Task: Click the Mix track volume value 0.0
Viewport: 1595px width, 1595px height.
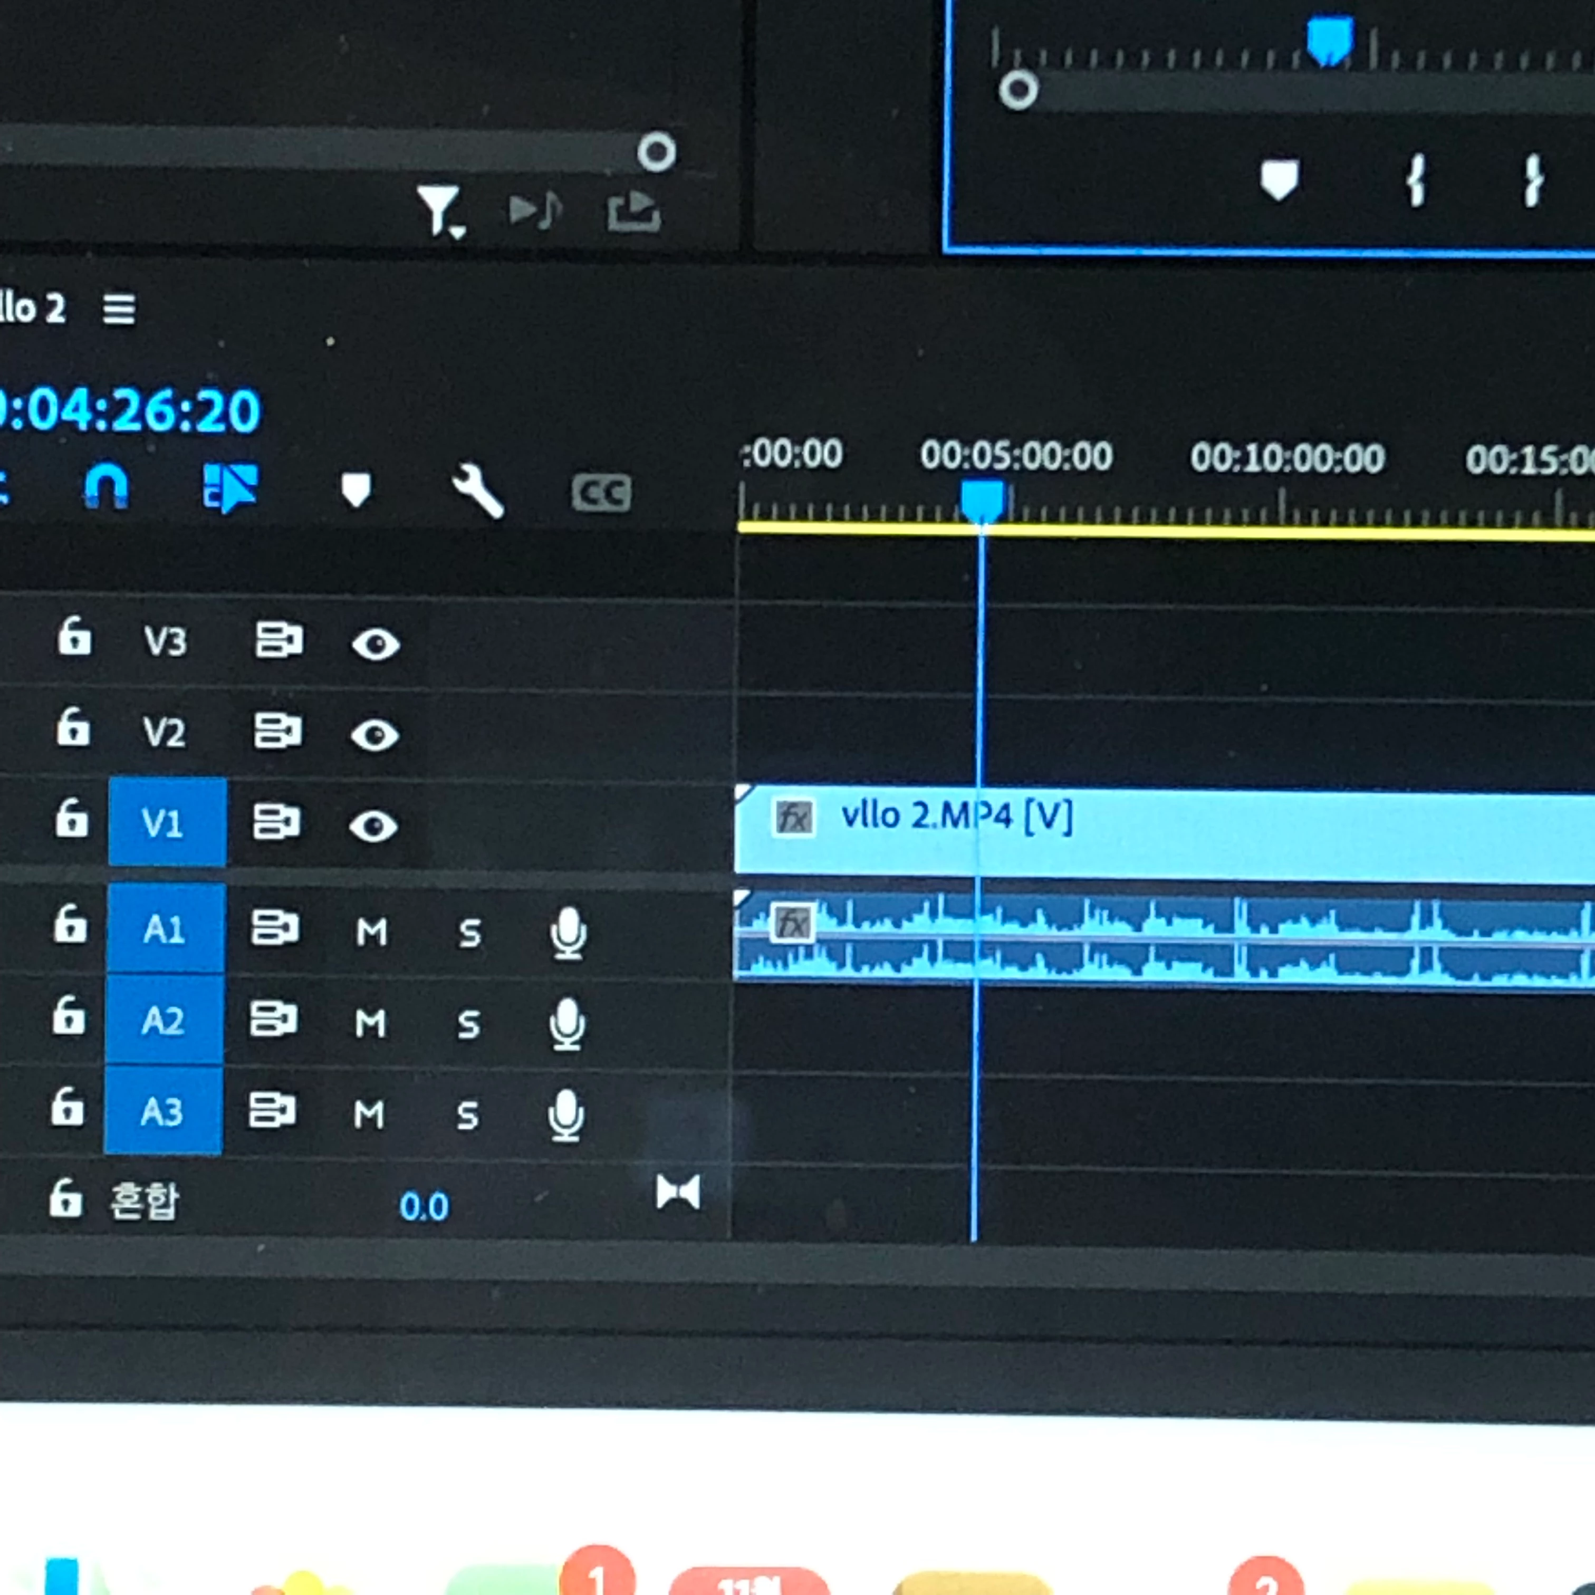Action: click(x=424, y=1206)
